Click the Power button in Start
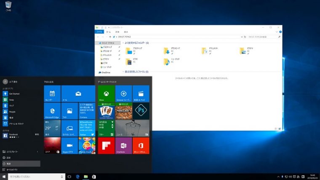Image resolution: width=320 pixels, height=180 pixels. click(x=21, y=164)
